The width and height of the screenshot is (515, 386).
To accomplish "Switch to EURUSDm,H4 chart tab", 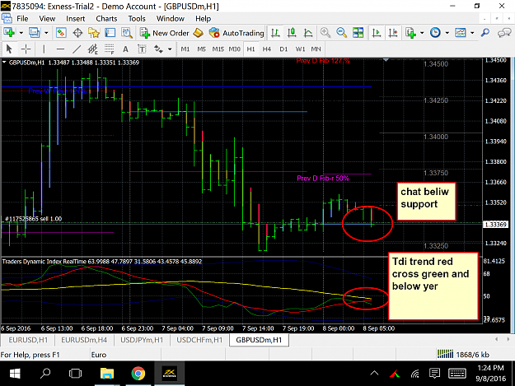I will coord(84,340).
